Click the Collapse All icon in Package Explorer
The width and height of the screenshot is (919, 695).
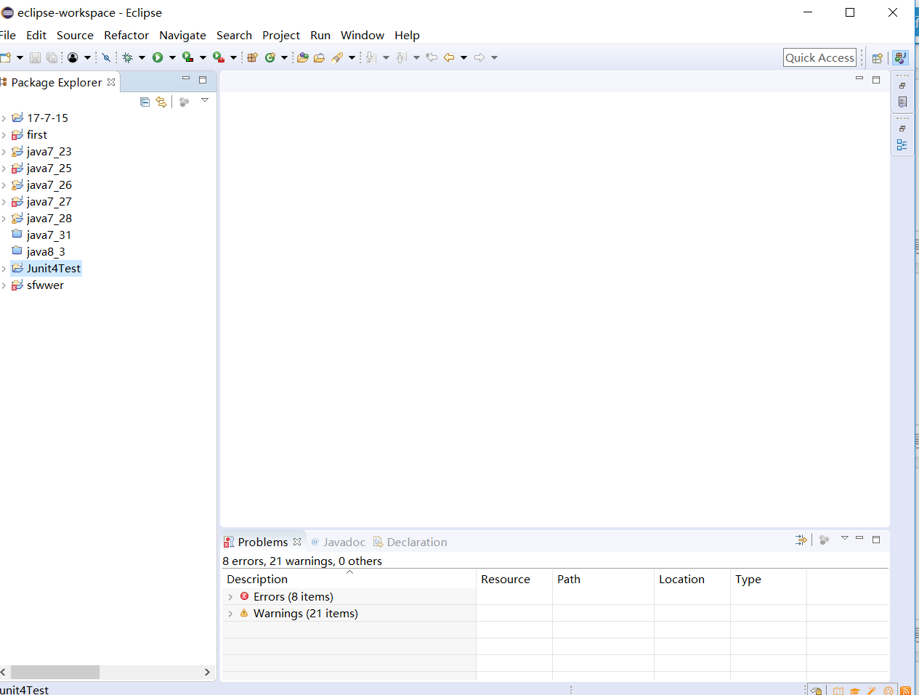point(145,102)
